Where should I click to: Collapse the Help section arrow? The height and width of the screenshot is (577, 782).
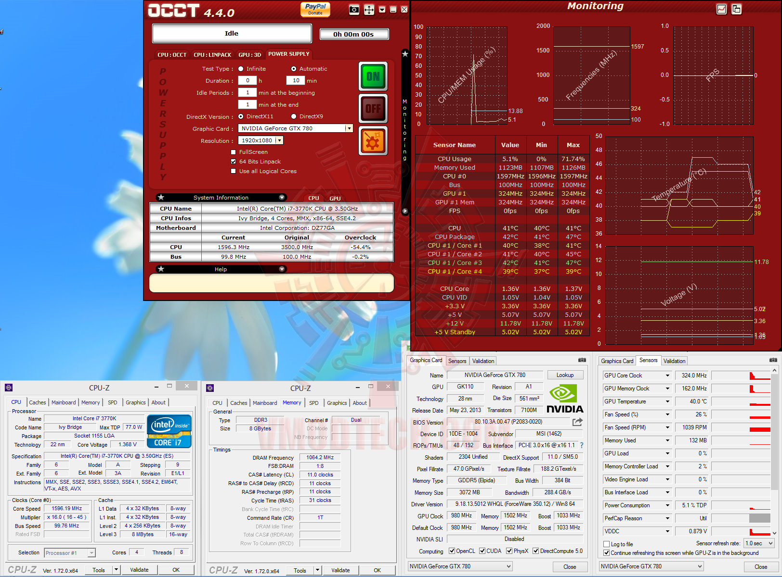282,269
